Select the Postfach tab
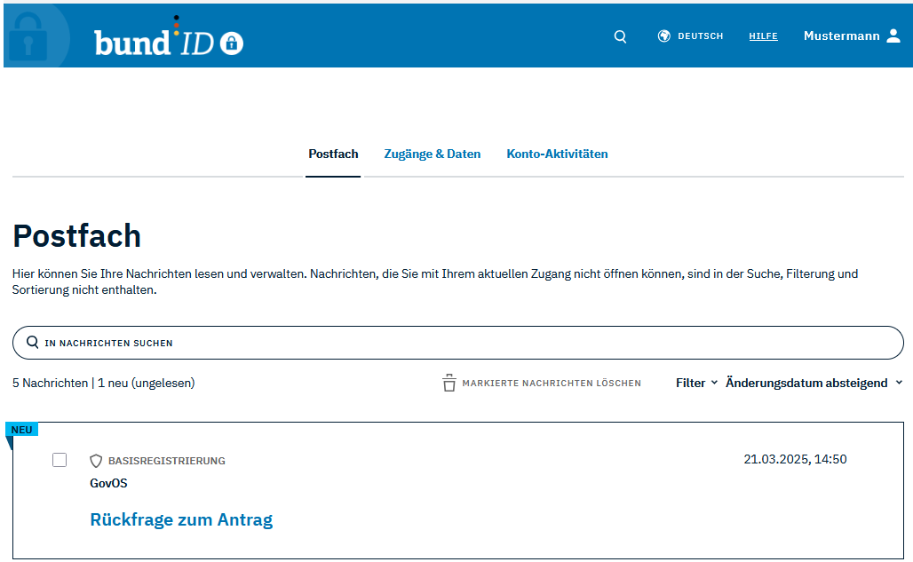913x562 pixels. pos(333,154)
